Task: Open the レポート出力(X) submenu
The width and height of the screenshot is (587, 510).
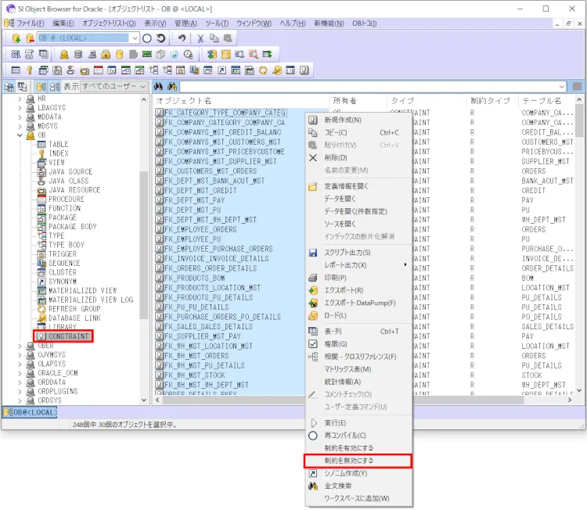Action: coord(360,265)
